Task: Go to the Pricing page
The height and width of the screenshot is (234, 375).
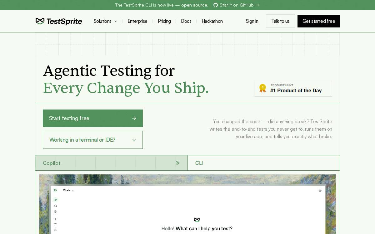Action: [x=164, y=21]
